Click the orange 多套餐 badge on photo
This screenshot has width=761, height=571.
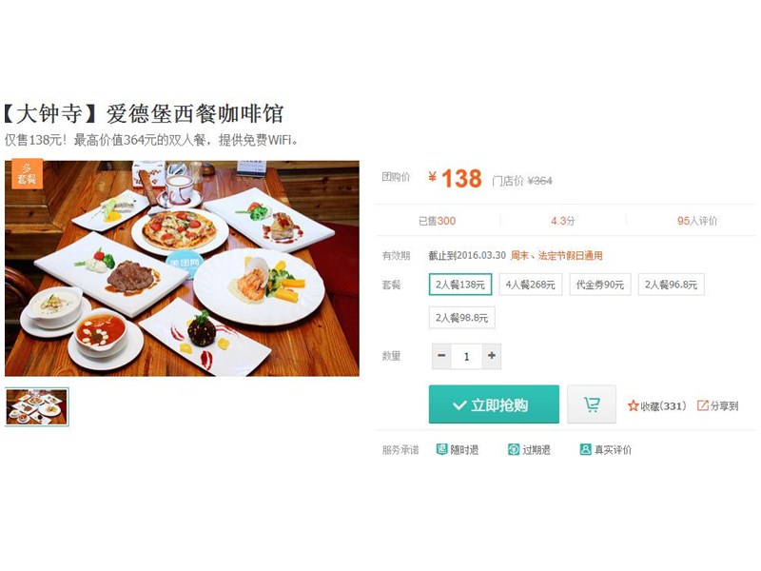[28, 174]
